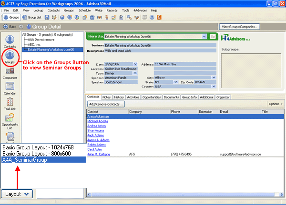The width and height of the screenshot is (286, 205).
Task: Open the Group List view from toolbar
Action: click(x=32, y=18)
